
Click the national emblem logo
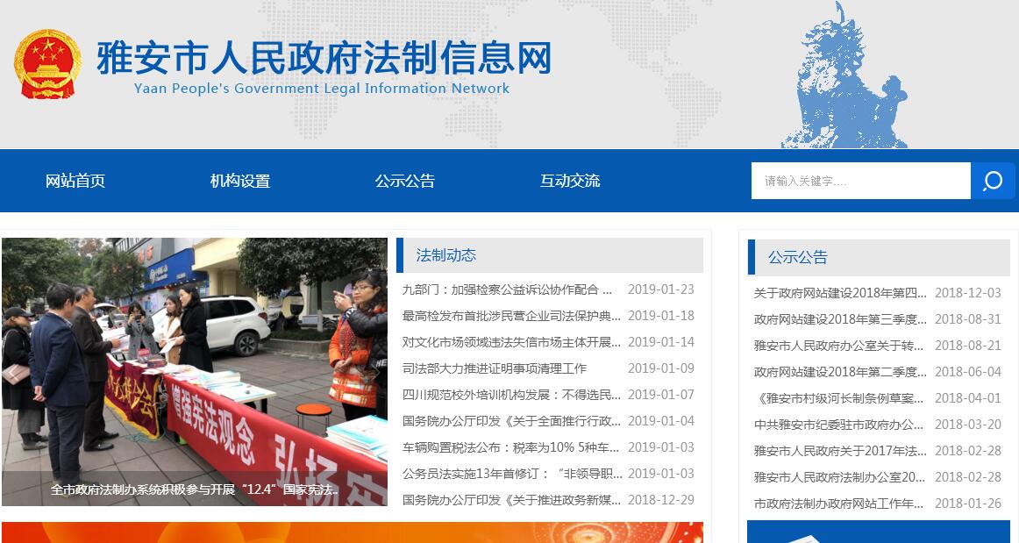46,65
